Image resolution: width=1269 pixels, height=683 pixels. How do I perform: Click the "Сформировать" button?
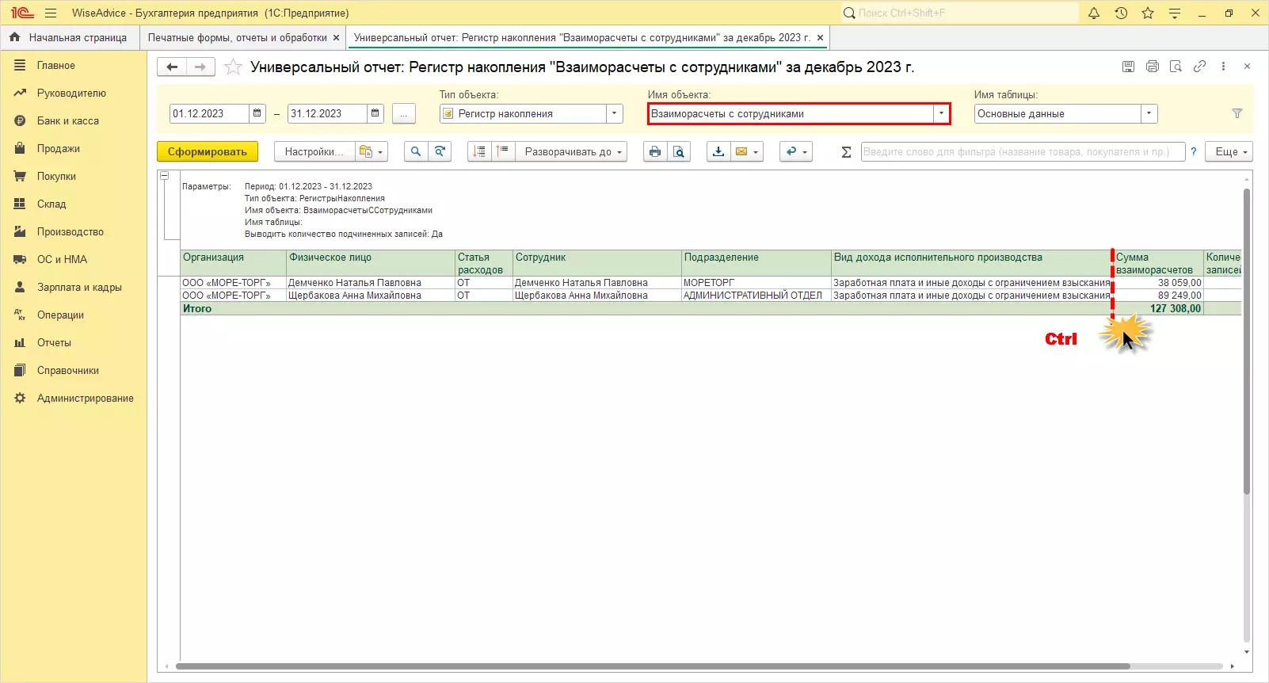point(208,152)
